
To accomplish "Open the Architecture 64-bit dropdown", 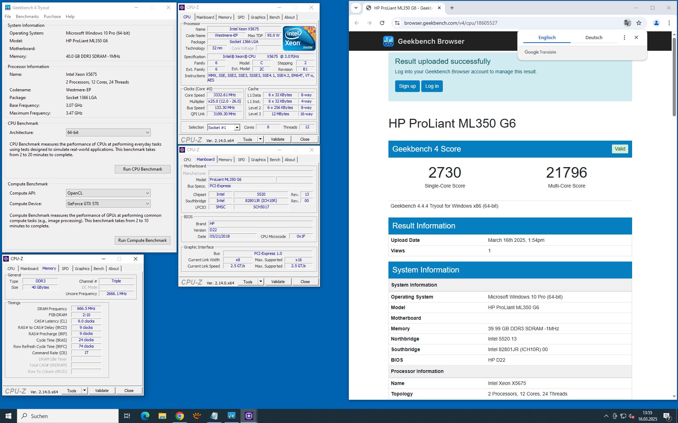I will coord(108,133).
